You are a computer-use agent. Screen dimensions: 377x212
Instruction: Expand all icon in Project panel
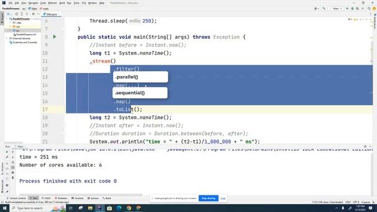pos(22,14)
